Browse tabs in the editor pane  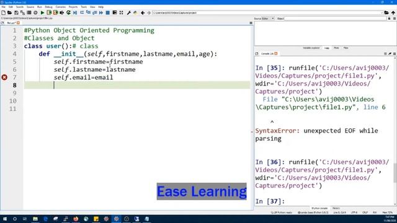coord(2,23)
